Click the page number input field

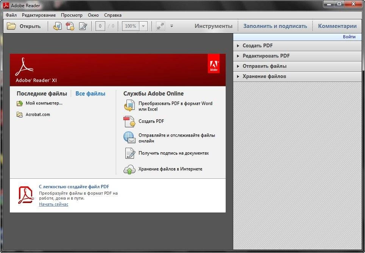pyautogui.click(x=100, y=26)
